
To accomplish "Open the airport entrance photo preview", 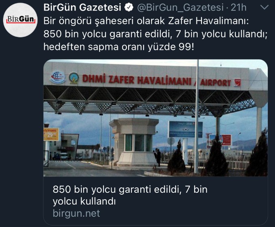I will click(x=156, y=118).
